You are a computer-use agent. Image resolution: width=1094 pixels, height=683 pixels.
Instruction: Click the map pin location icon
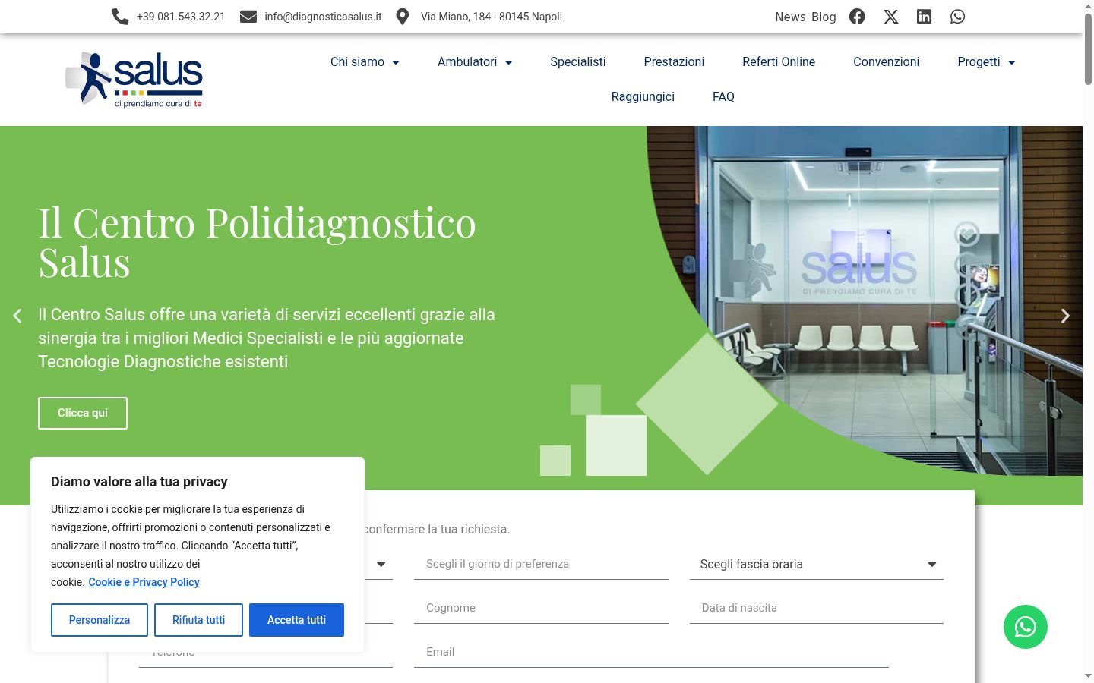(x=403, y=17)
